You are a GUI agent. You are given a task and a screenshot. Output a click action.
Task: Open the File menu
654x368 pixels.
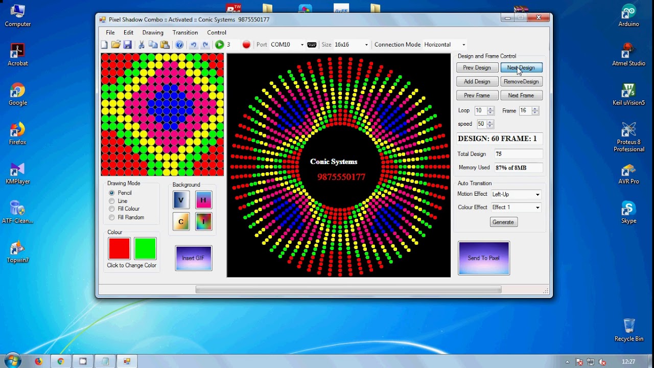110,32
